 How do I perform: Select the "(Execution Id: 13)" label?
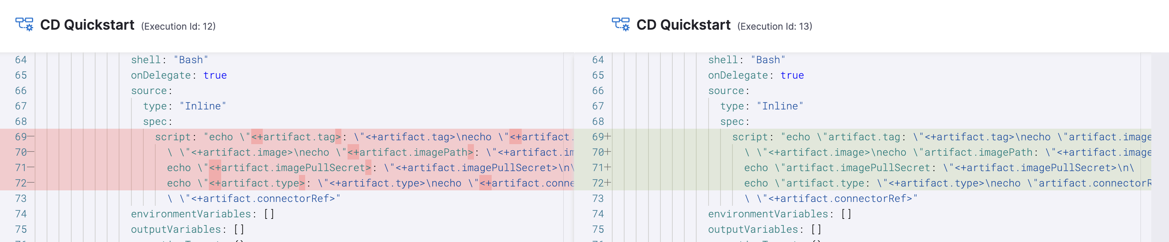(774, 26)
